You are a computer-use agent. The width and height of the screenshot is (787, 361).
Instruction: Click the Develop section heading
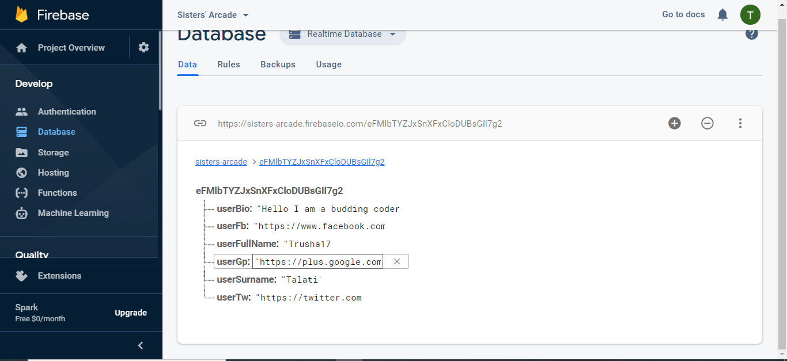(x=34, y=84)
